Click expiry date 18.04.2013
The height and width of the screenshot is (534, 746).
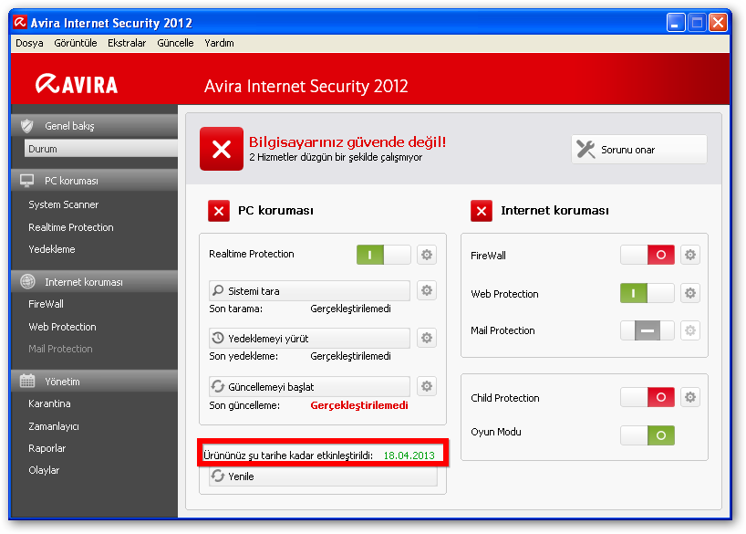(409, 455)
